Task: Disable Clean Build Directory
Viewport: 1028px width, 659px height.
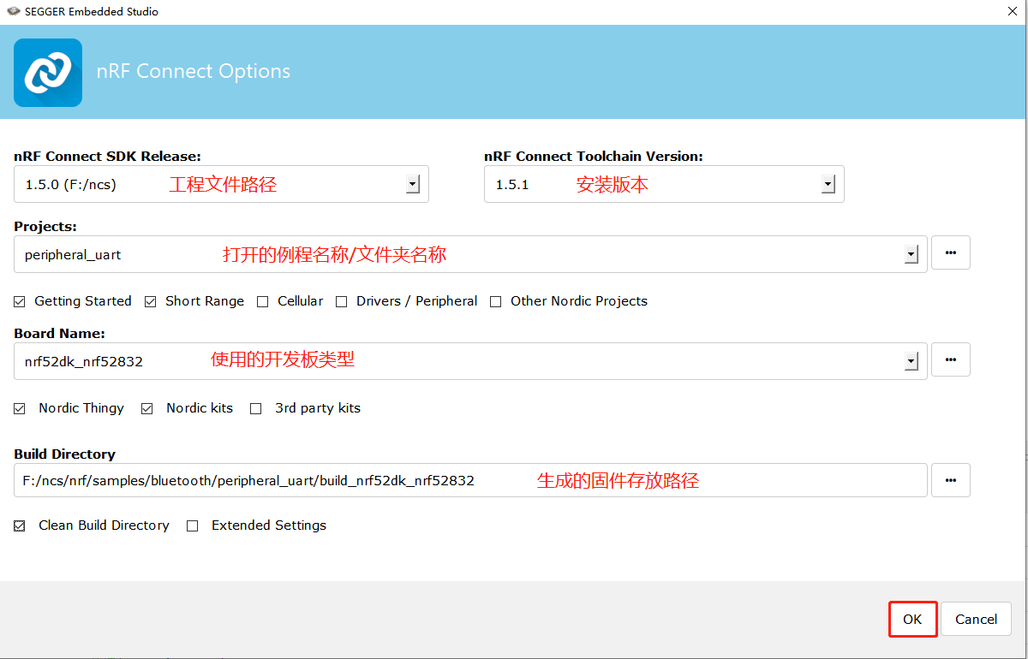Action: (19, 525)
